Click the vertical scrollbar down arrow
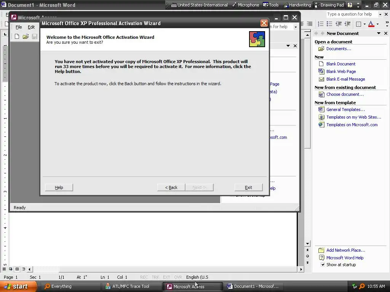The image size is (390, 292). point(307,244)
